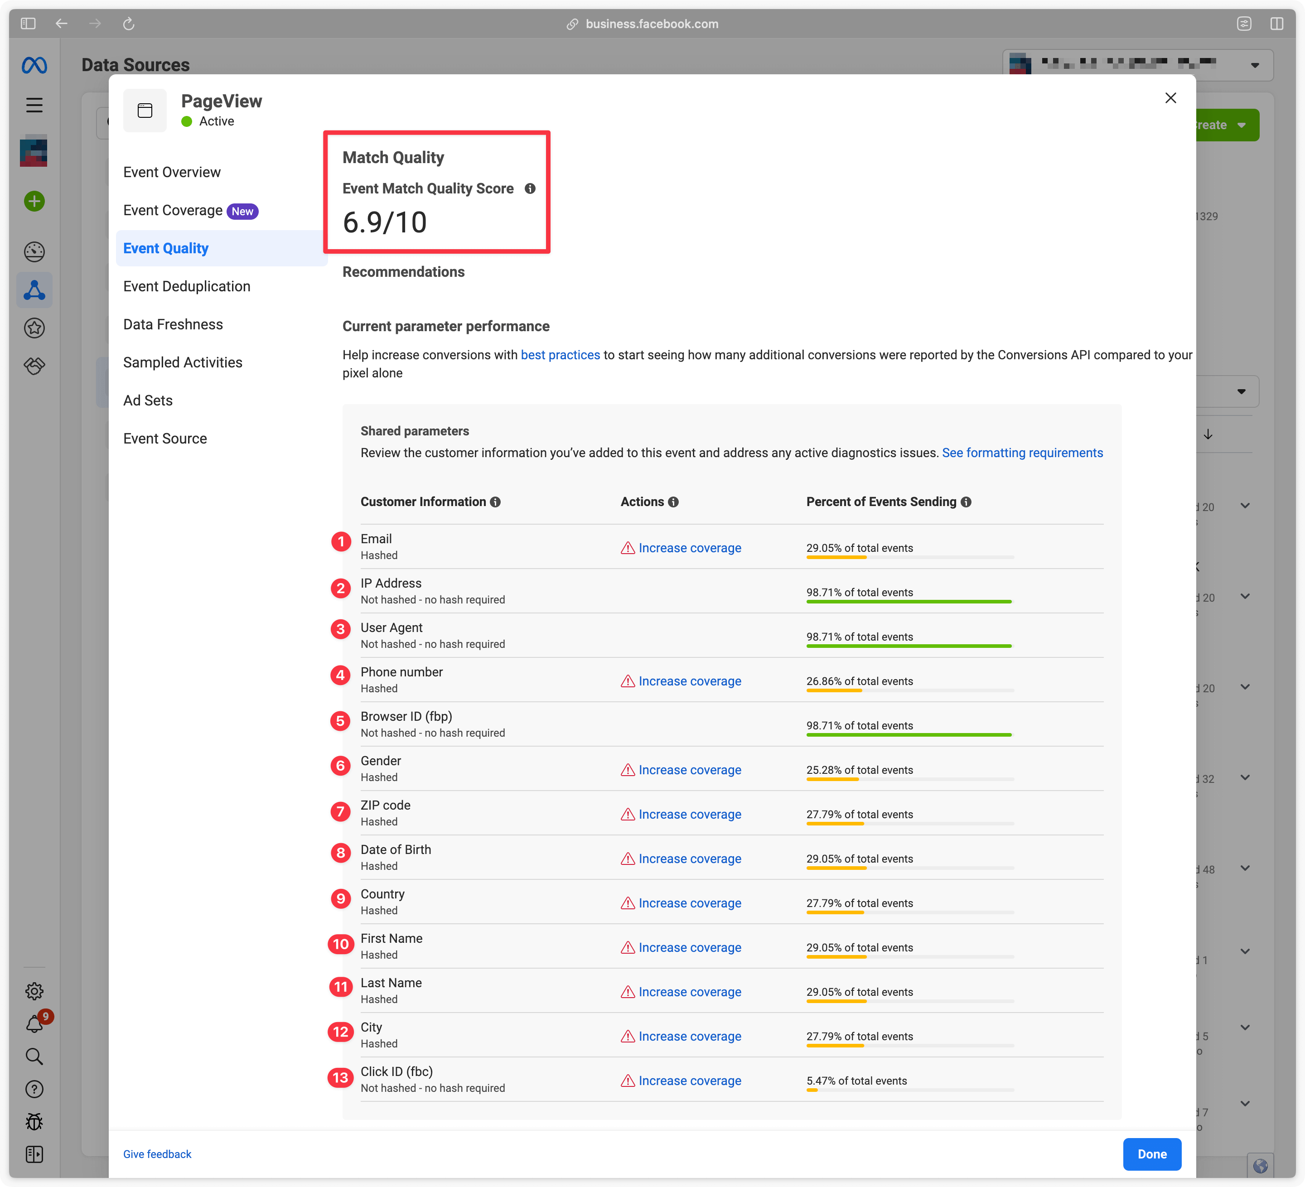Click Increase coverage for Country
This screenshot has width=1305, height=1187.
click(689, 903)
